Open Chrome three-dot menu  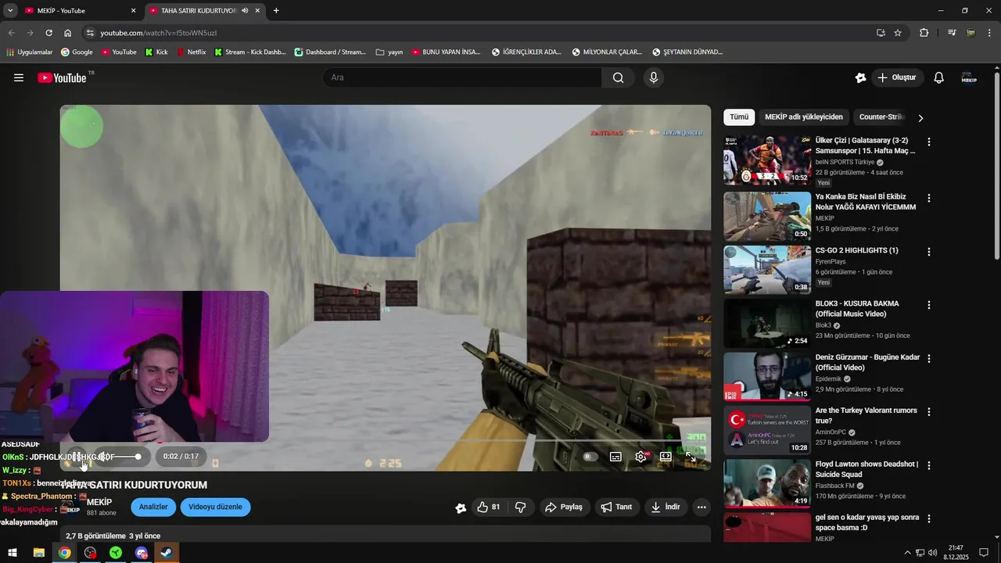click(x=990, y=33)
